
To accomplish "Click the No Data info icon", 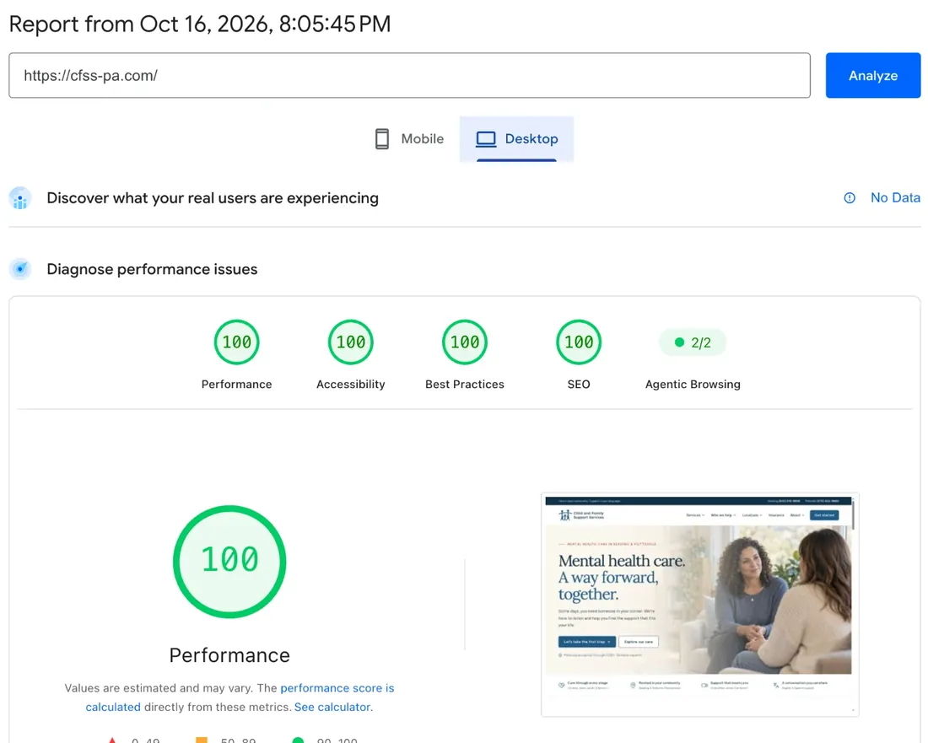I will point(850,198).
